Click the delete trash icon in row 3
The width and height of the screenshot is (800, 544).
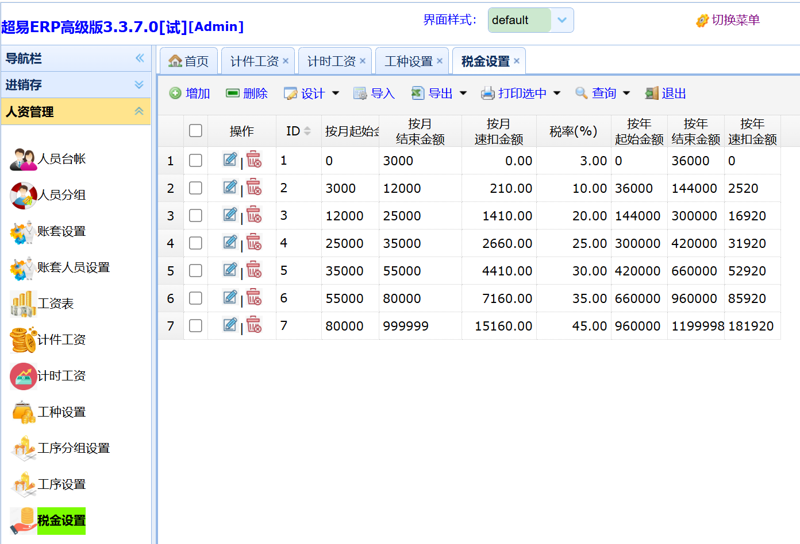pyautogui.click(x=254, y=215)
